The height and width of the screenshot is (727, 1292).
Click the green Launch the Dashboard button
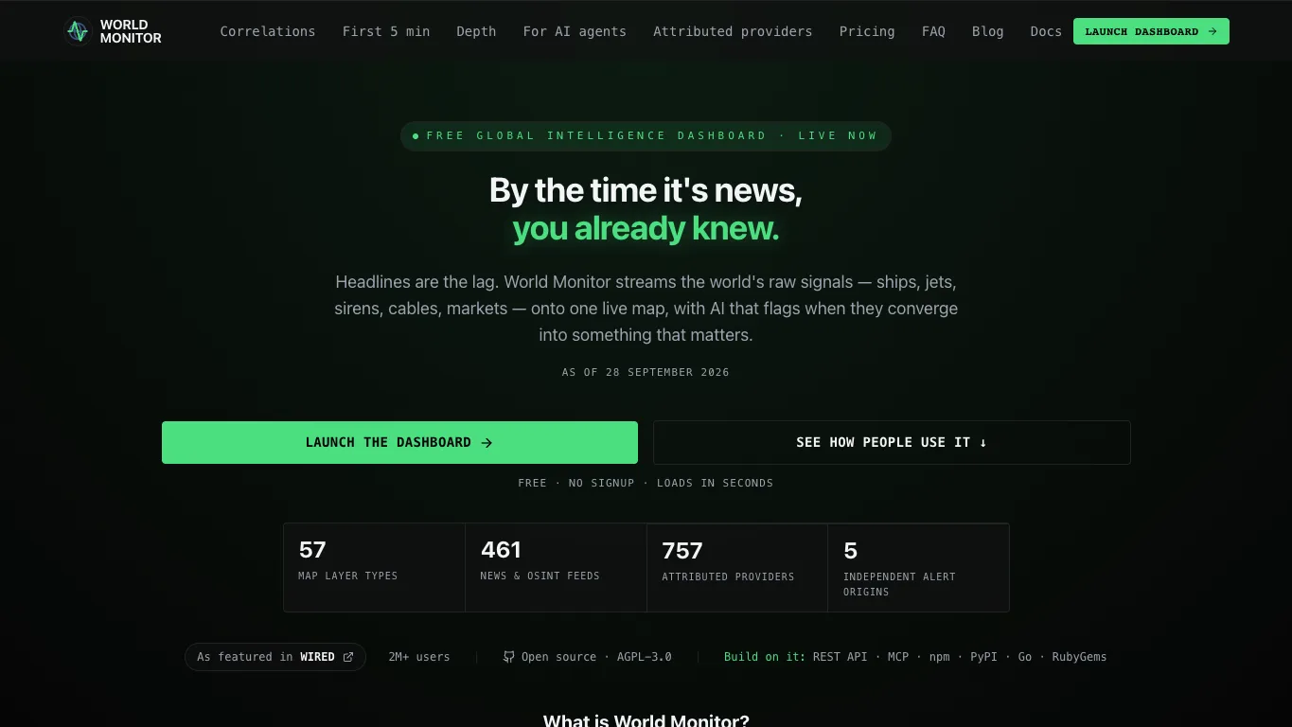point(399,442)
